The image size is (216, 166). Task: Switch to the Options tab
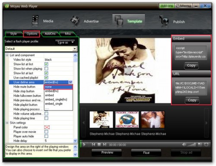[32, 34]
